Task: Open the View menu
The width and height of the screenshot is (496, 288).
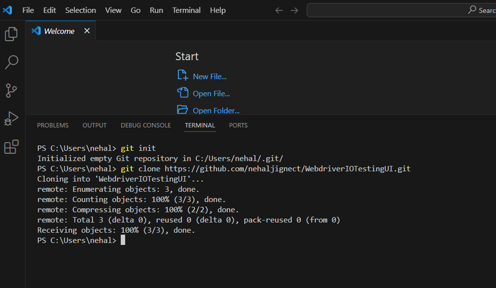Action: (x=113, y=10)
